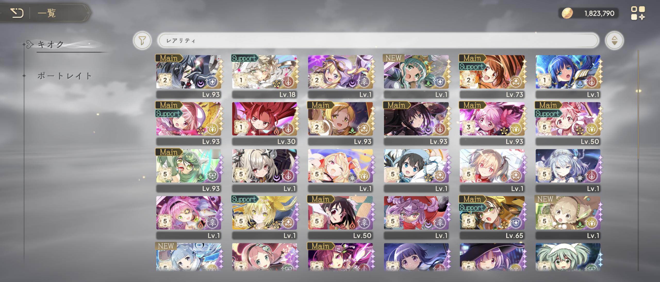This screenshot has height=282, width=660.
Task: Open the red-haired Lv.30 card
Action: [x=264, y=124]
